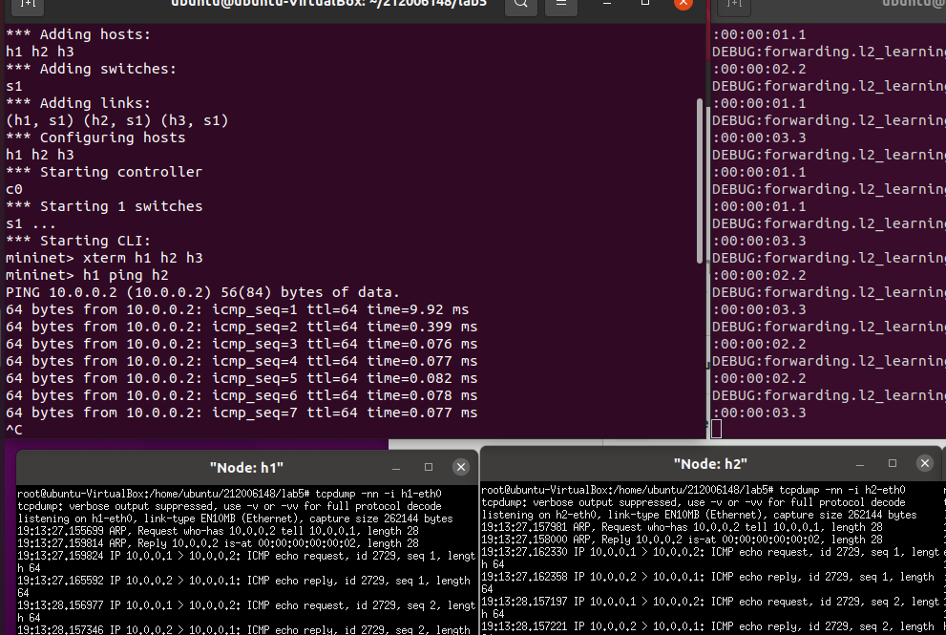Click the "*** Starting CLI:" line
The height and width of the screenshot is (635, 946).
[x=78, y=241]
